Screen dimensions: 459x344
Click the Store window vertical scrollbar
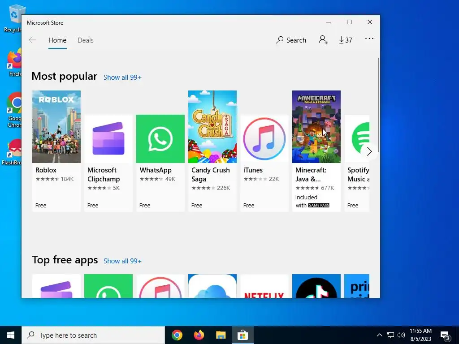coord(378,105)
